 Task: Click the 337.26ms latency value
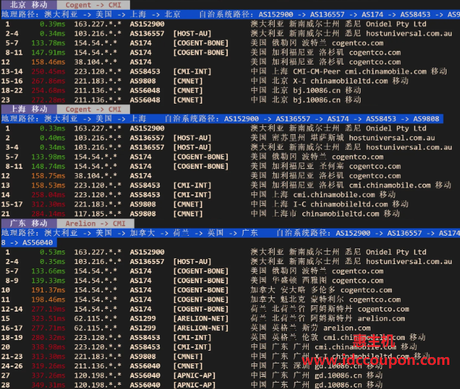click(x=48, y=376)
